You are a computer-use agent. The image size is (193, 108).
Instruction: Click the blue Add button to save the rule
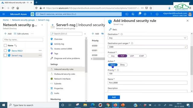click(x=114, y=97)
